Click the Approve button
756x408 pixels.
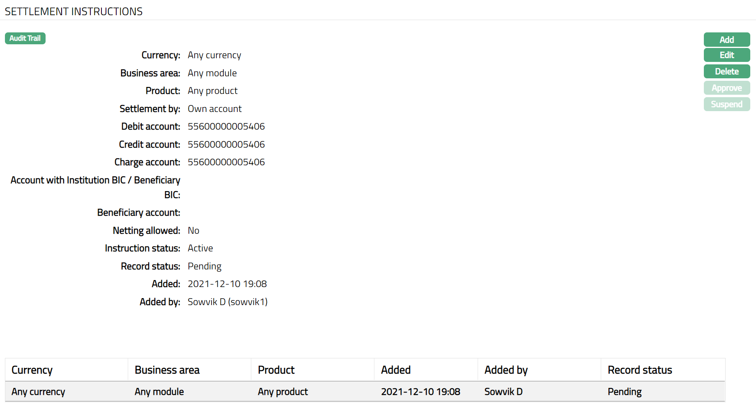726,88
